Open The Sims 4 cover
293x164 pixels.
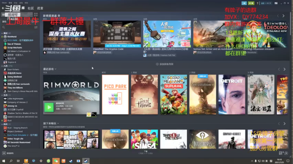coord(144,139)
